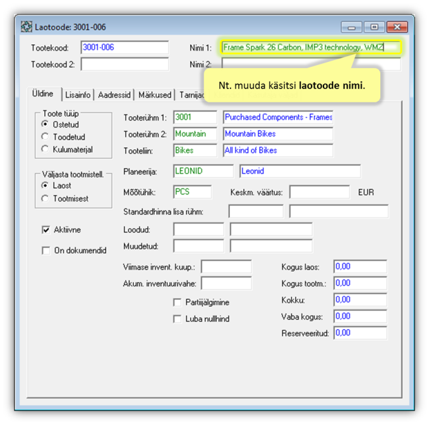This screenshot has width=429, height=425.
Task: Maximize the Laotoode window
Action: coord(374,27)
